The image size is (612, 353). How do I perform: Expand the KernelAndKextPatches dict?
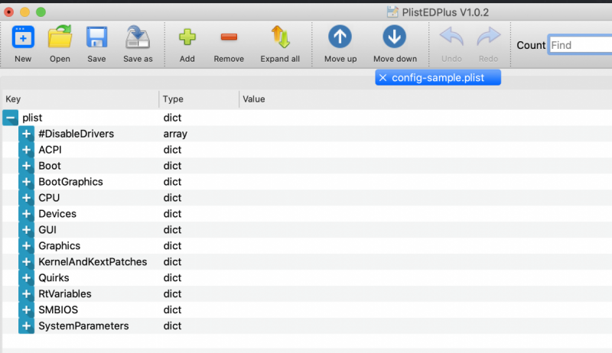(x=26, y=261)
